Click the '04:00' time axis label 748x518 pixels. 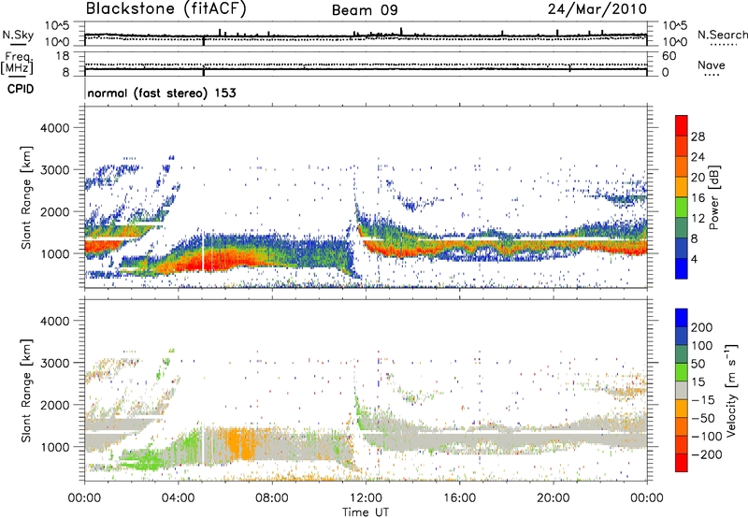179,498
